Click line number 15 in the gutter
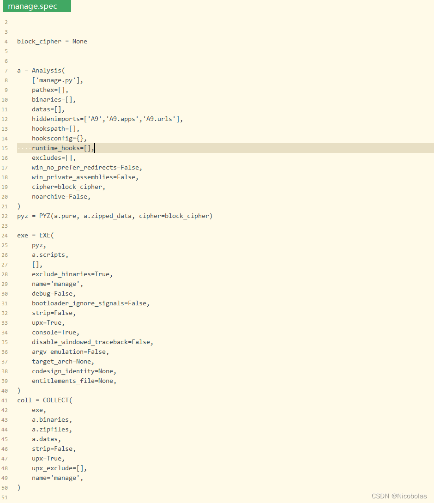The width and height of the screenshot is (434, 503). point(5,148)
